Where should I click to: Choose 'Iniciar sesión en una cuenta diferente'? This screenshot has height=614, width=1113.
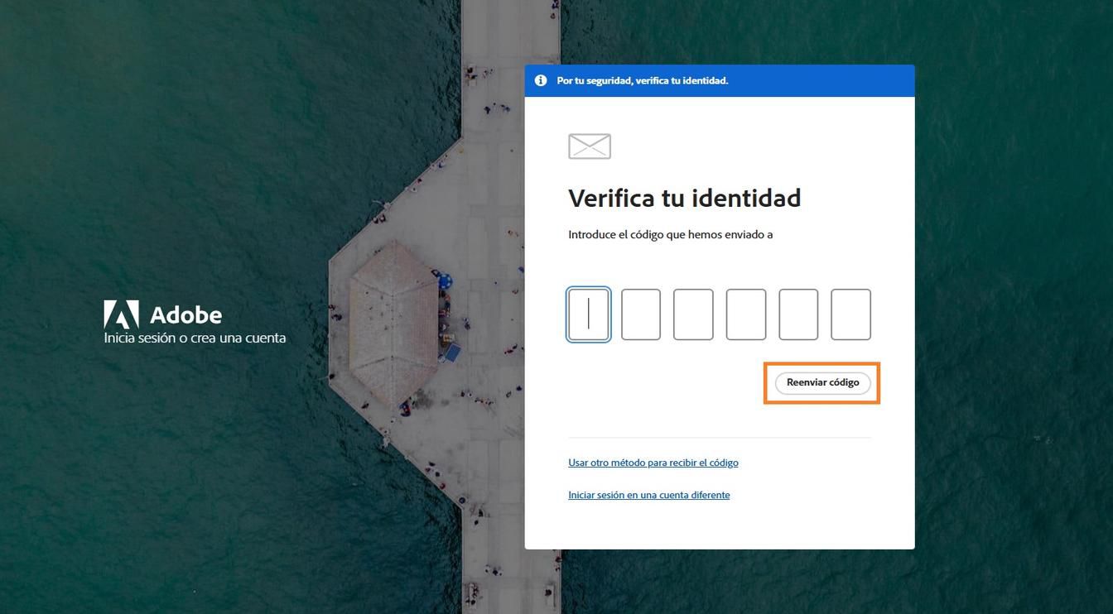coord(648,494)
